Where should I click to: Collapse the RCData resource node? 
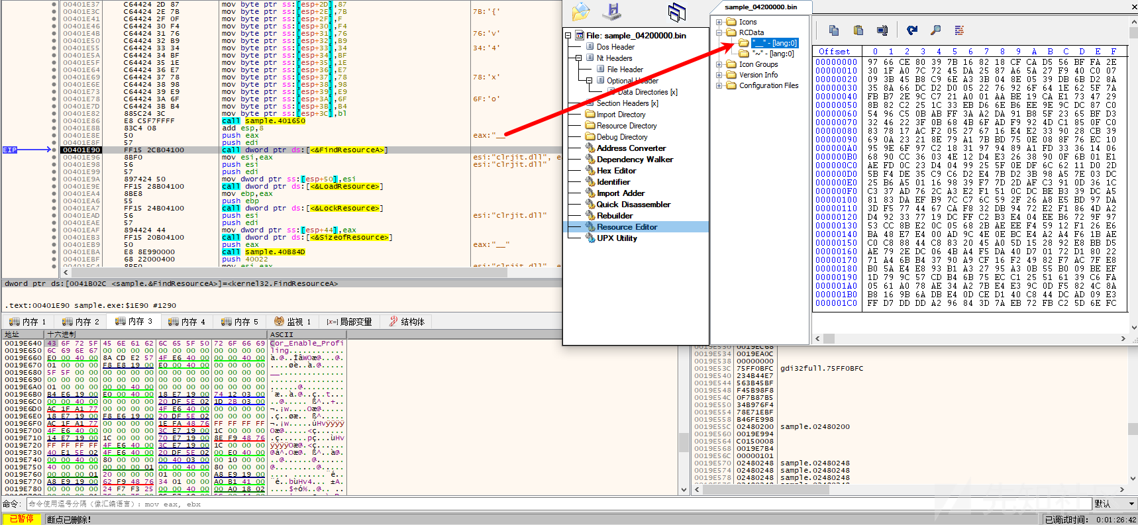pos(719,32)
